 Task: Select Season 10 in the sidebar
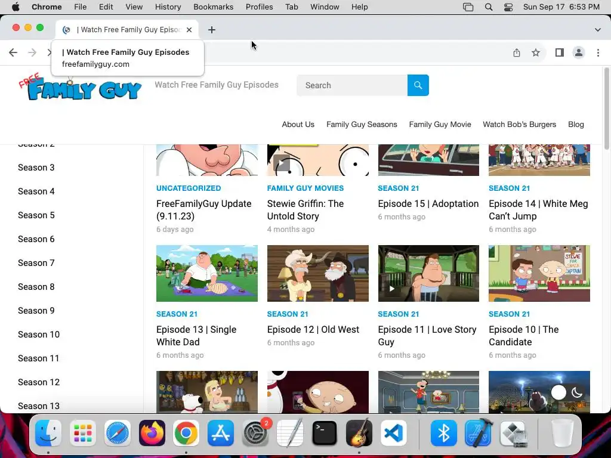(39, 335)
